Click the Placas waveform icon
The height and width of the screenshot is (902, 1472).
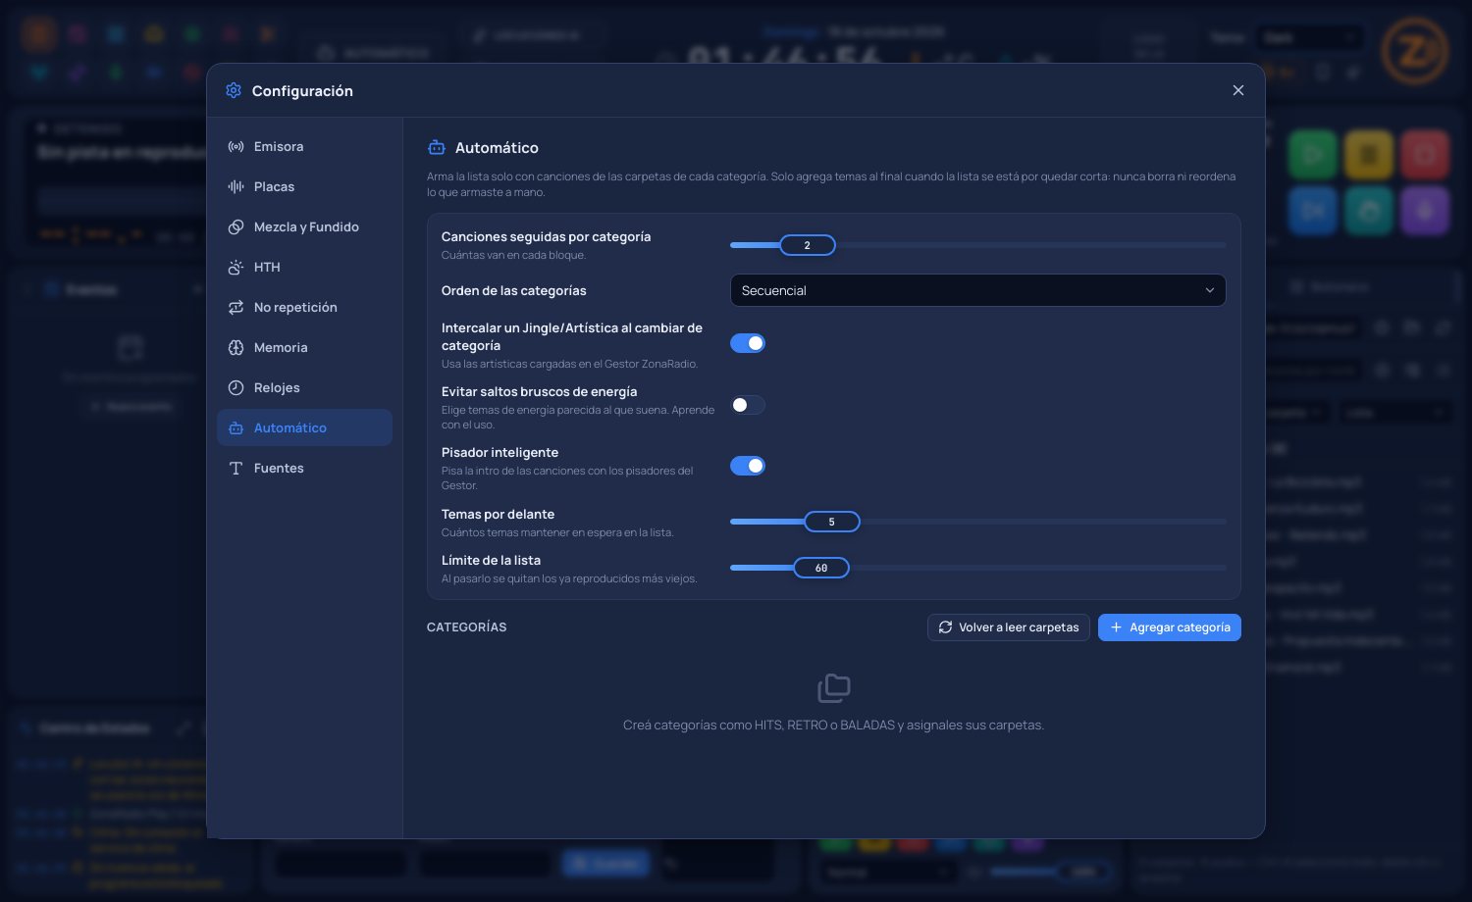(236, 186)
